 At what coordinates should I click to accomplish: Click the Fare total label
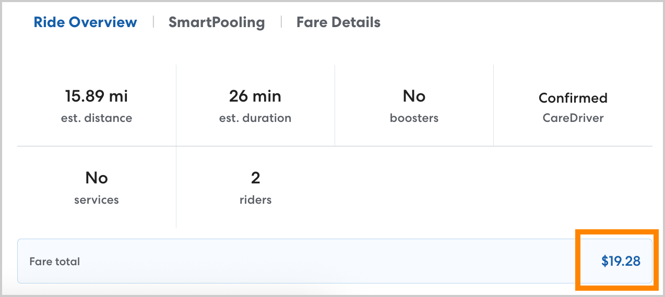click(55, 262)
